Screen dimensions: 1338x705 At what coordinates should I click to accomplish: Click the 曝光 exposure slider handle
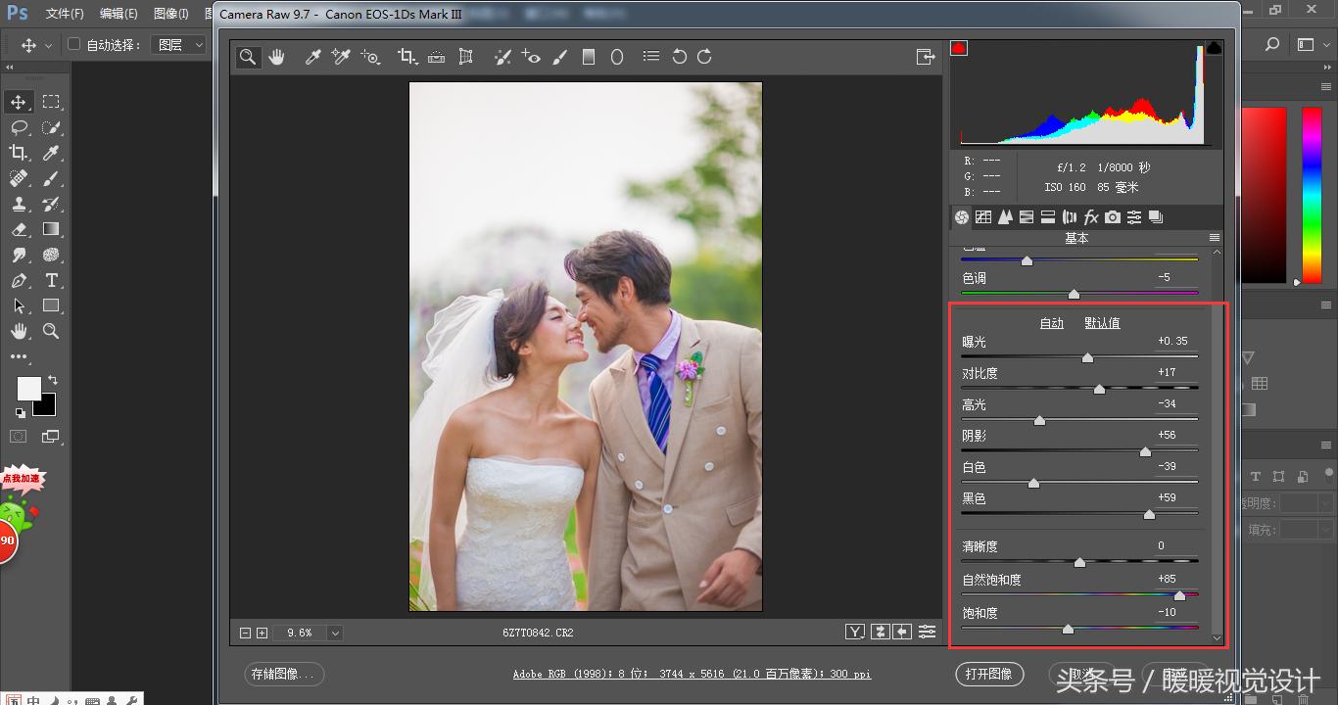1087,358
